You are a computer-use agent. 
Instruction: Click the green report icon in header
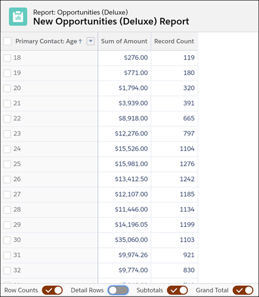(x=18, y=17)
